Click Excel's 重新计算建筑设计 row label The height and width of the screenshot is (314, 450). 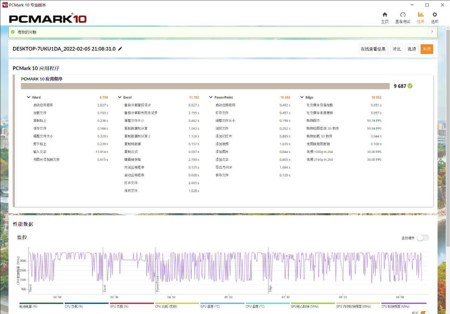coord(138,105)
